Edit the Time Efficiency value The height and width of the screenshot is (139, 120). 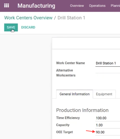pyautogui.click(x=108, y=118)
